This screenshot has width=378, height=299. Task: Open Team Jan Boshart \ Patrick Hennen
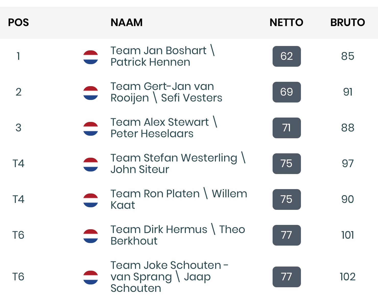click(x=163, y=56)
